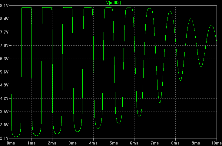222x146 pixels.
Task: Click the waveform's final peak near 10ms
Action: (211, 25)
